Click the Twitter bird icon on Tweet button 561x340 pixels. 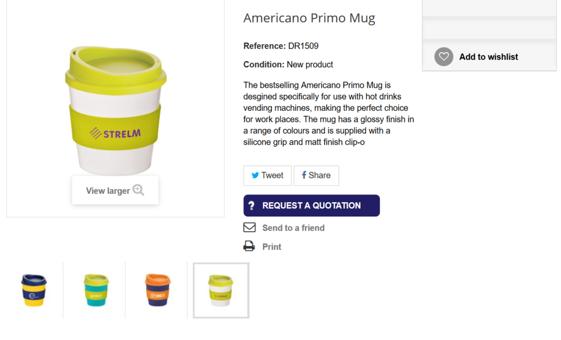pos(255,175)
